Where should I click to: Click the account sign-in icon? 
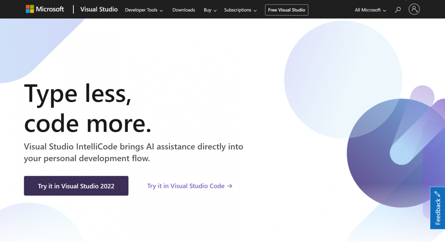(414, 9)
